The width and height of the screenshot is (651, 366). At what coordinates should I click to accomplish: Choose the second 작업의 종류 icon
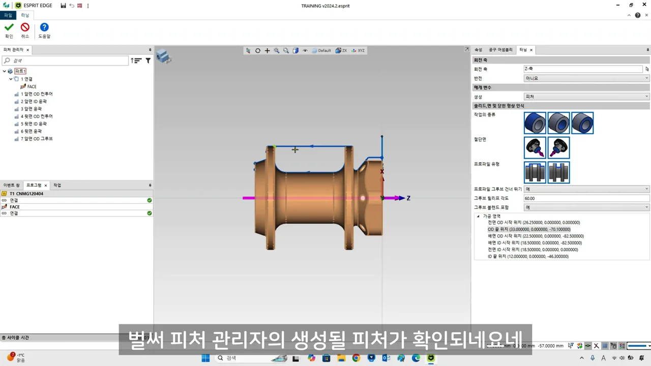point(558,123)
